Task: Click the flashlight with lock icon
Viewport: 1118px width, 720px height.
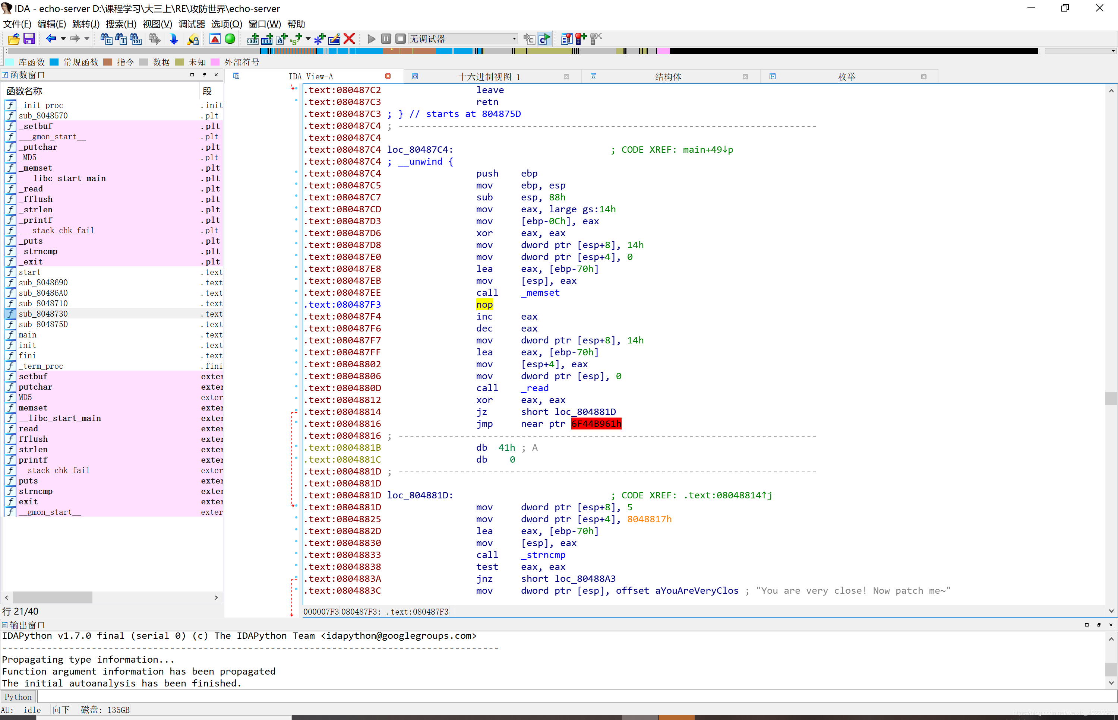Action: click(x=193, y=39)
